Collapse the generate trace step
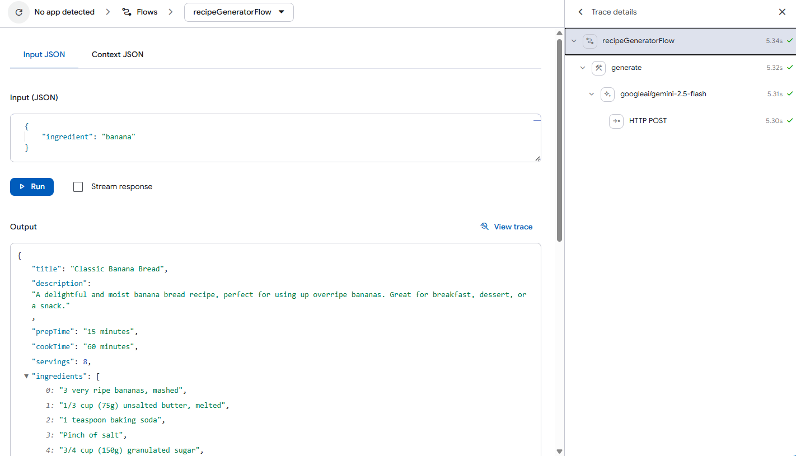This screenshot has height=456, width=796. [x=583, y=68]
